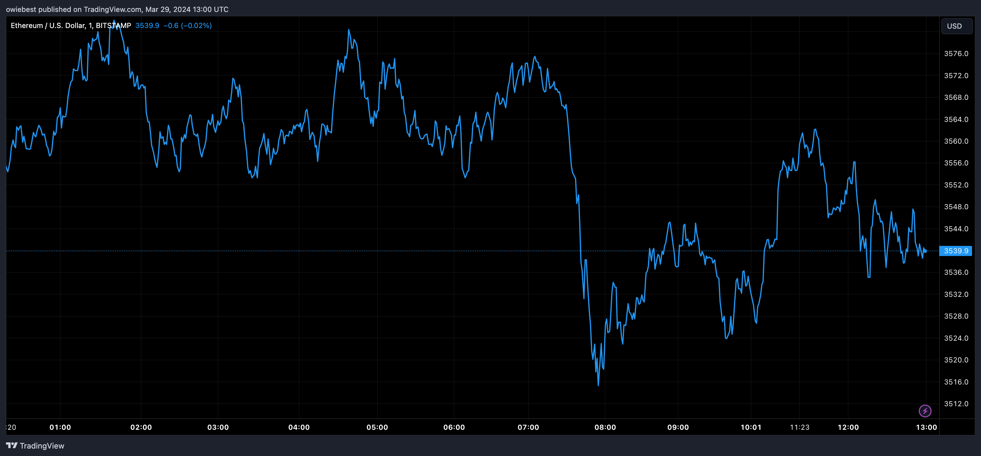Open the USD currency selector
Screen dimensions: 981x456
point(957,26)
